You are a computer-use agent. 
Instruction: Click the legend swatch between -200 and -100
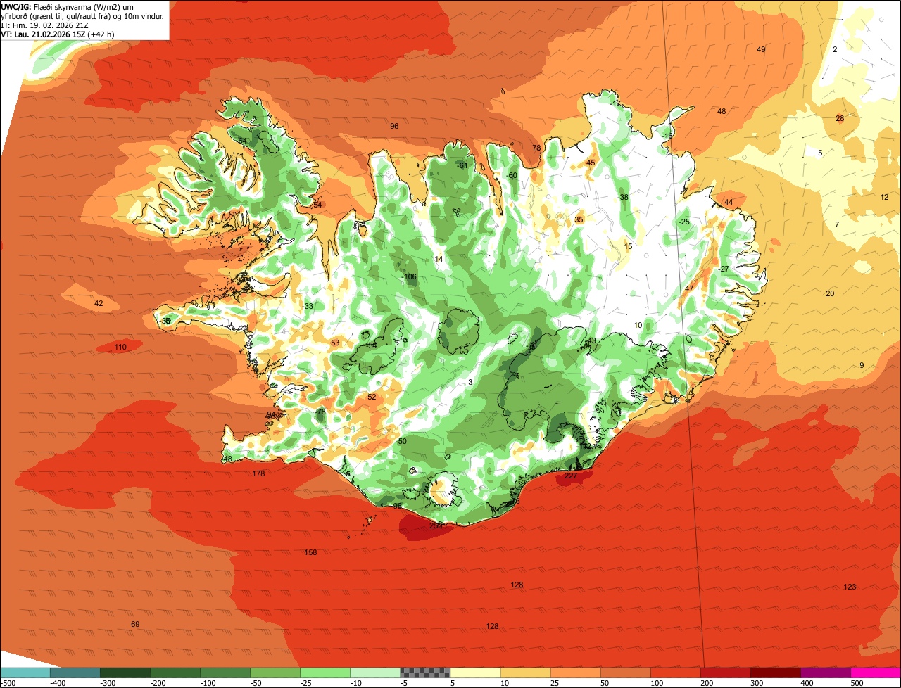(175, 673)
